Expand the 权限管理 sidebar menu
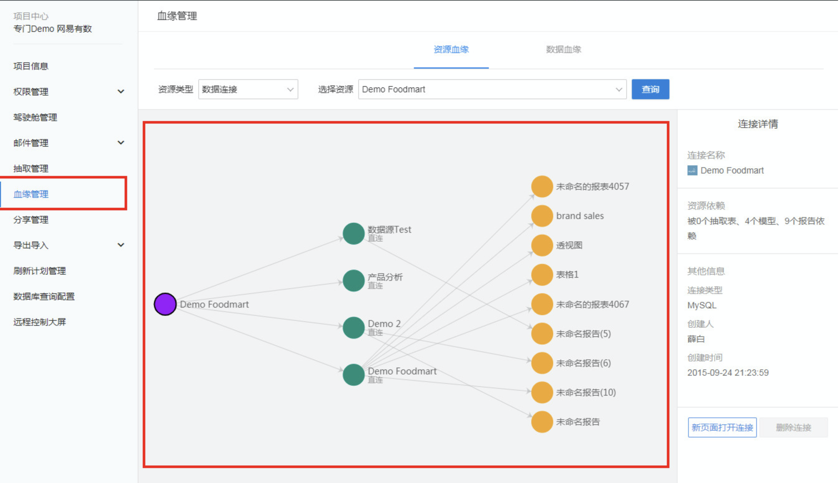The height and width of the screenshot is (483, 839). 121,91
